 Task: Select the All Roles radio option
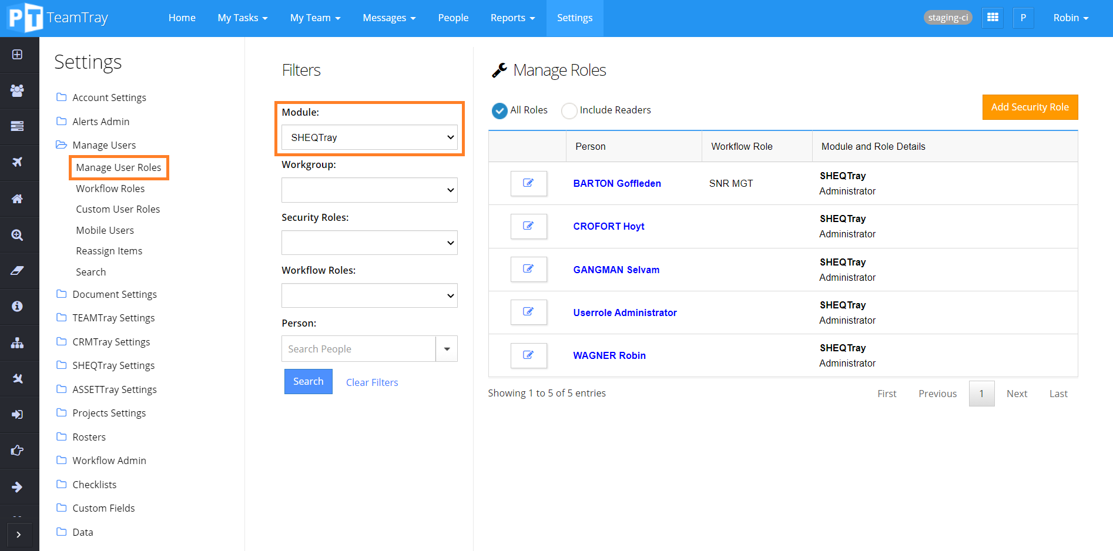pyautogui.click(x=500, y=110)
